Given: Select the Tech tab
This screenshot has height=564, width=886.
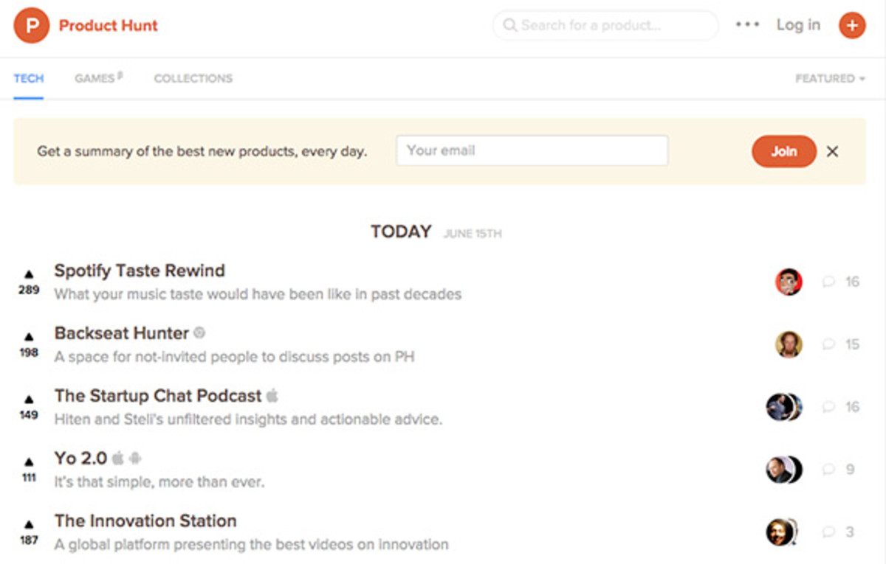Looking at the screenshot, I should pos(29,78).
